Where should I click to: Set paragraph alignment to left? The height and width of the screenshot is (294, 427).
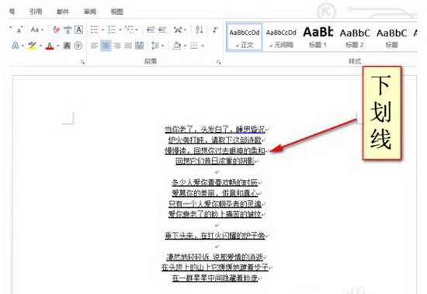[x=94, y=46]
